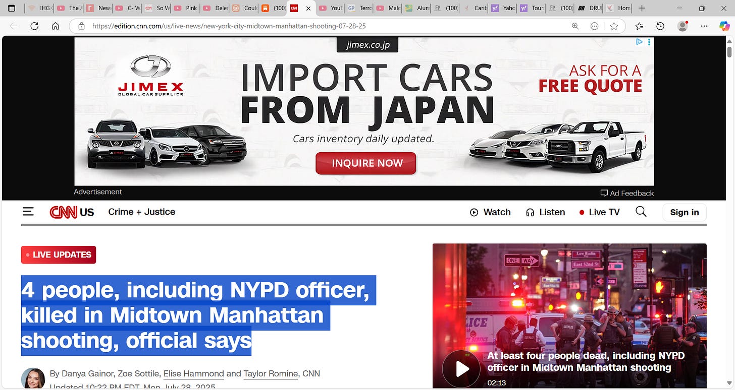Image resolution: width=735 pixels, height=390 pixels.
Task: Switch to the (100) tab with orange icon
Action: [x=274, y=8]
